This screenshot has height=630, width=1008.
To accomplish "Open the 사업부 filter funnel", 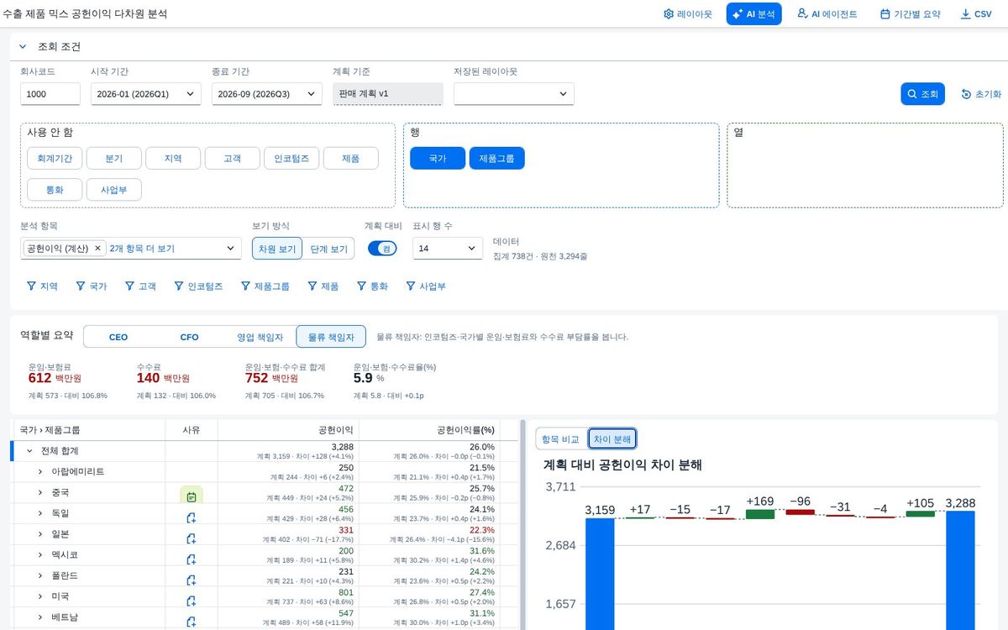I will click(x=425, y=286).
